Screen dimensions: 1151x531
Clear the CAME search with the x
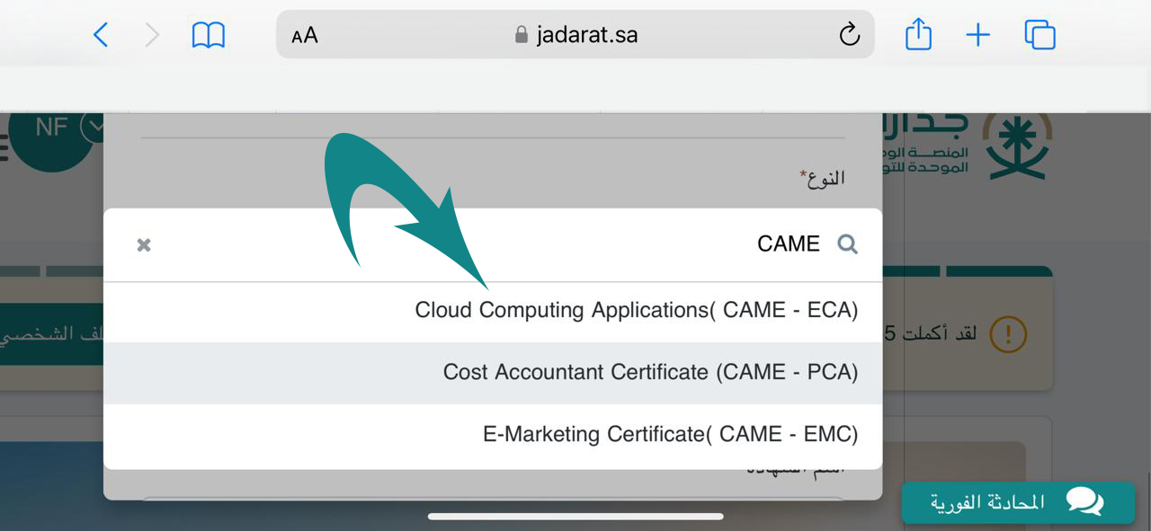click(x=144, y=244)
